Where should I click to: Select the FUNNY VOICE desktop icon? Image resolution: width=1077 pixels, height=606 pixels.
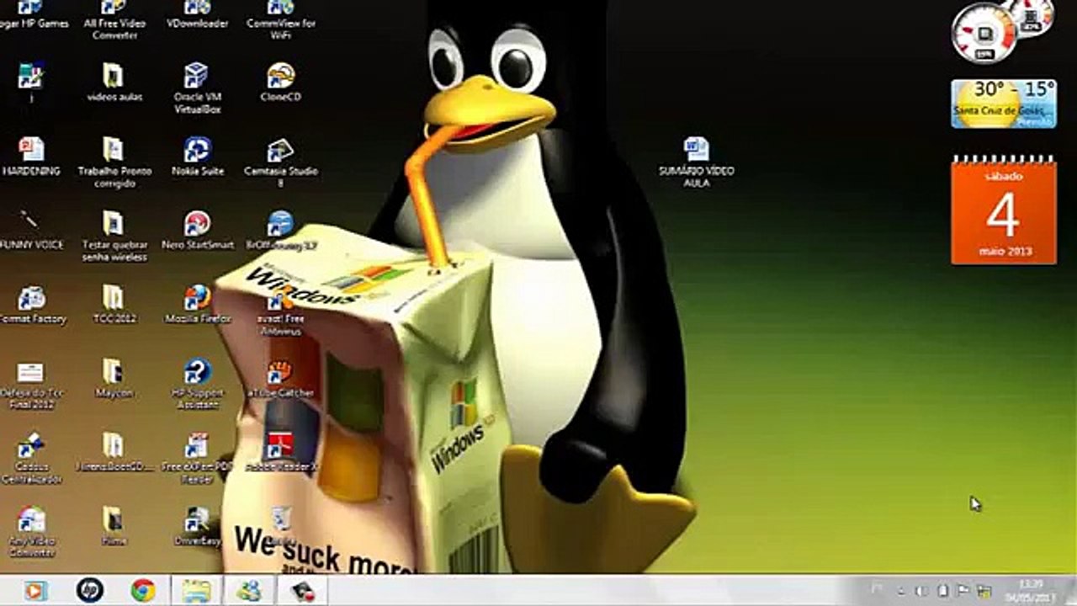coord(31,230)
